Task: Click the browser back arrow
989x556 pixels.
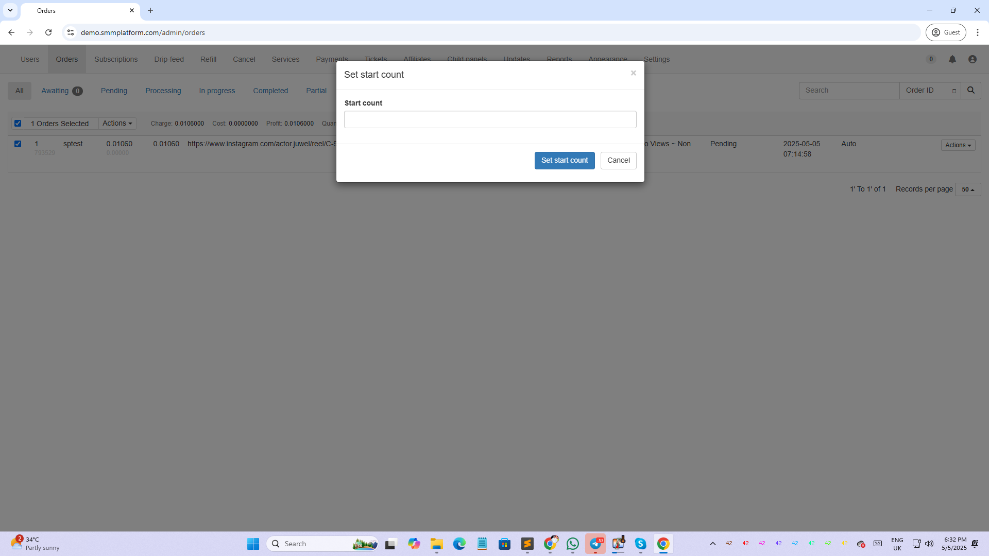Action: (11, 32)
